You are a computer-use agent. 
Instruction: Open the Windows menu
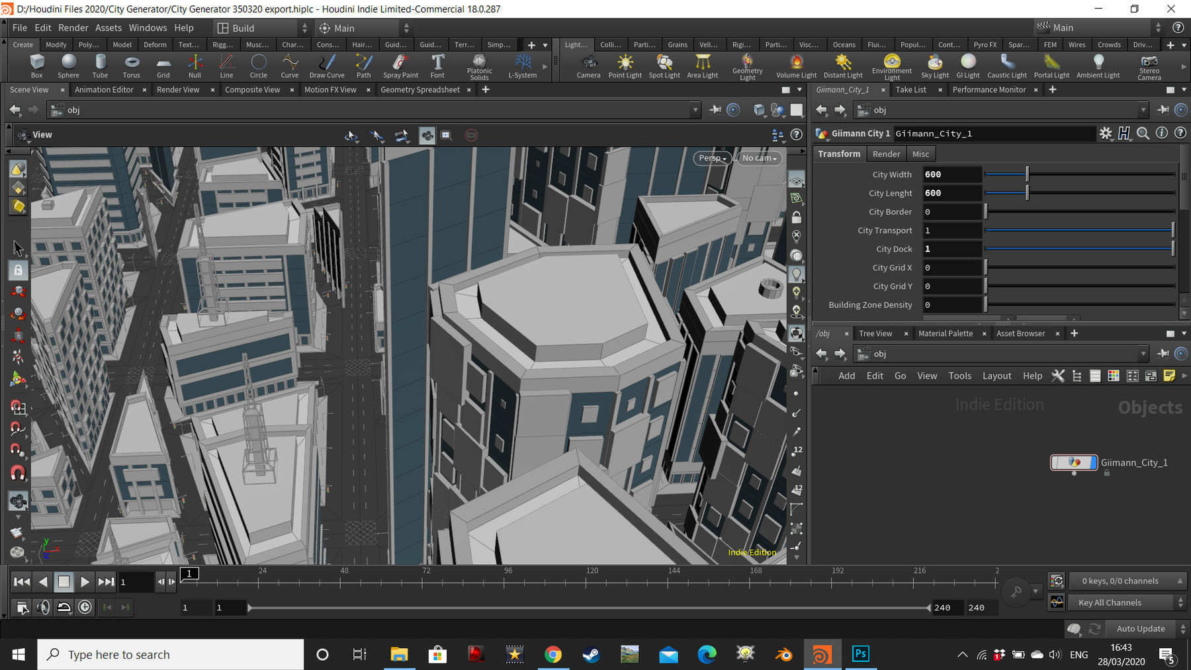148,27
